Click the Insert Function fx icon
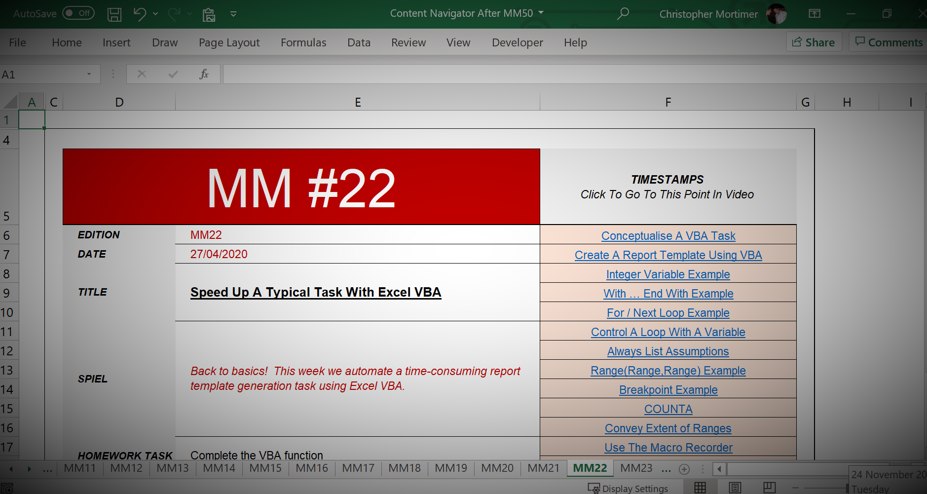 (203, 75)
